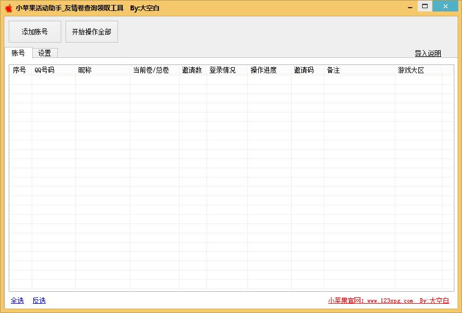The height and width of the screenshot is (313, 462).
Task: Open the 导入说明 link
Action: (428, 54)
